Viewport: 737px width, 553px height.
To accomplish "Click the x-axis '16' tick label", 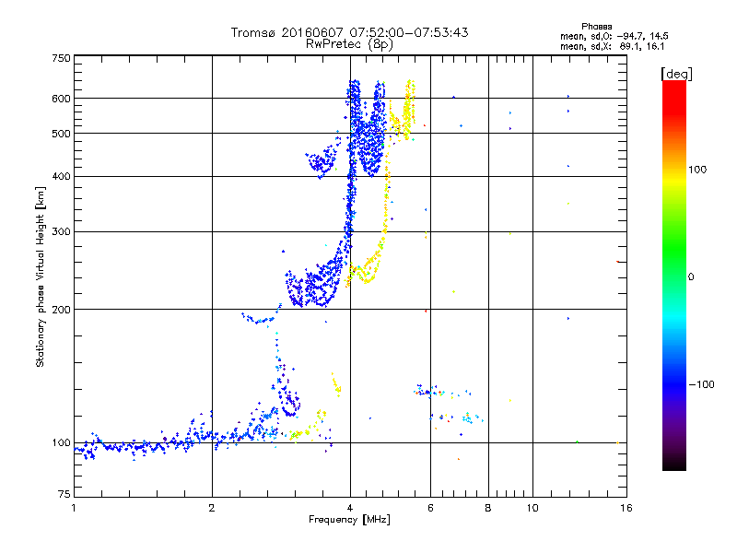I will pos(626,508).
